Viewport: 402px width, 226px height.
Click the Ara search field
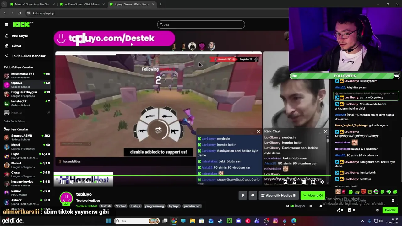click(201, 24)
